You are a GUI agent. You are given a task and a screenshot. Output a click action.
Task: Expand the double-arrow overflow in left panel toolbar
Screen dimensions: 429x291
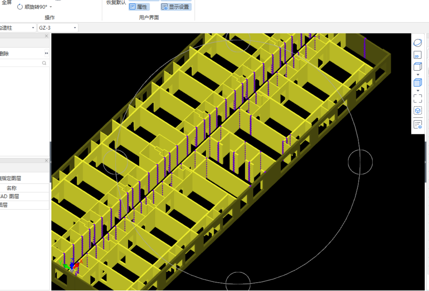tap(46, 53)
